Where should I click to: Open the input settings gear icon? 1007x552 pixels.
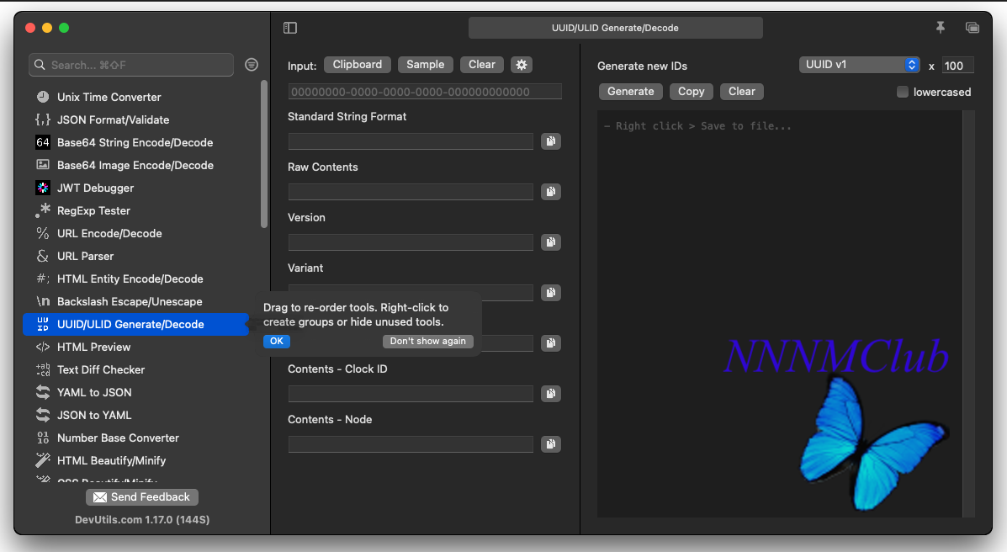(522, 65)
